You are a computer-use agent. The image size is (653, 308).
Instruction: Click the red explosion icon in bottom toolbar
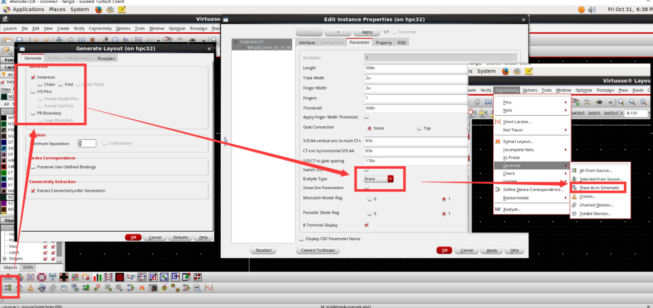pos(141,288)
